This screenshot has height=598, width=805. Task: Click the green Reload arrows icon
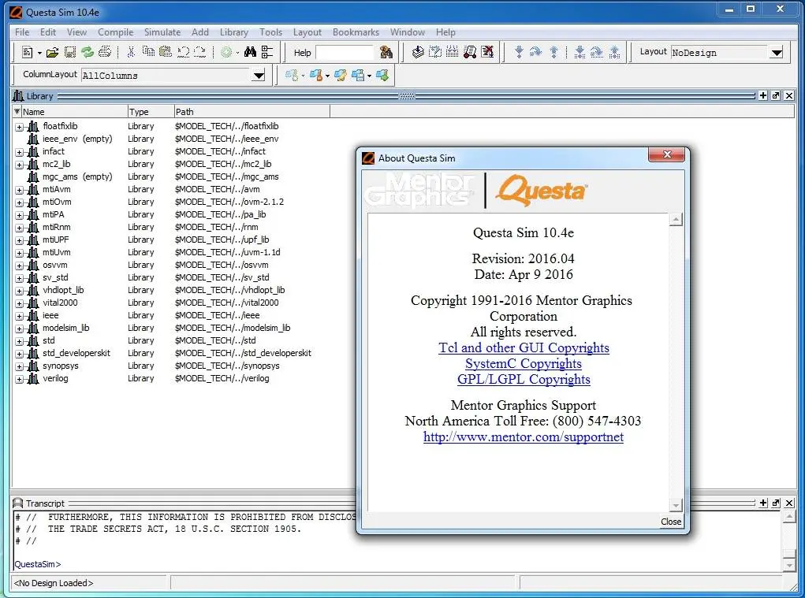(88, 52)
